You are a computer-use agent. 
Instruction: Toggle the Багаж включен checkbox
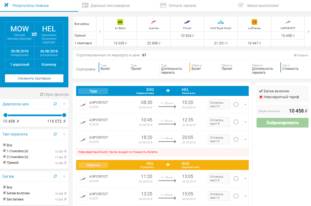(x=4, y=193)
